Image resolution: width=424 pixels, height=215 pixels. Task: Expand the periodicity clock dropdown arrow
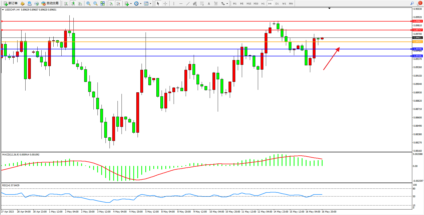(x=141, y=4)
